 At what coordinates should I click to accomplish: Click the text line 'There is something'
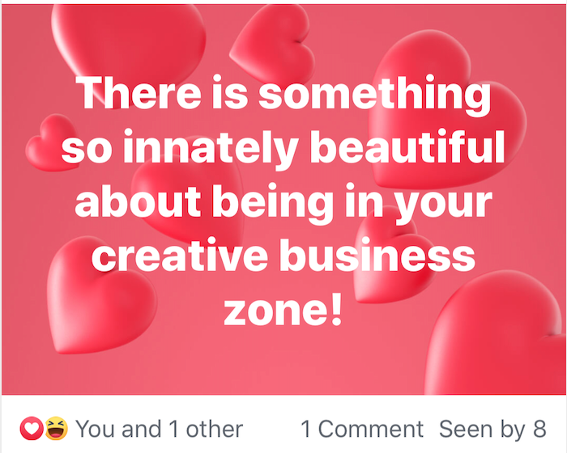pyautogui.click(x=283, y=93)
